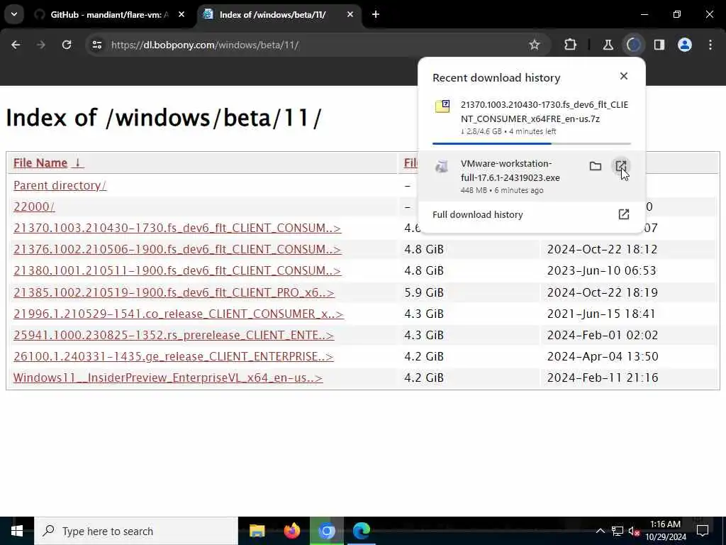The width and height of the screenshot is (726, 545).
Task: Open Full download history
Action: tap(531, 214)
